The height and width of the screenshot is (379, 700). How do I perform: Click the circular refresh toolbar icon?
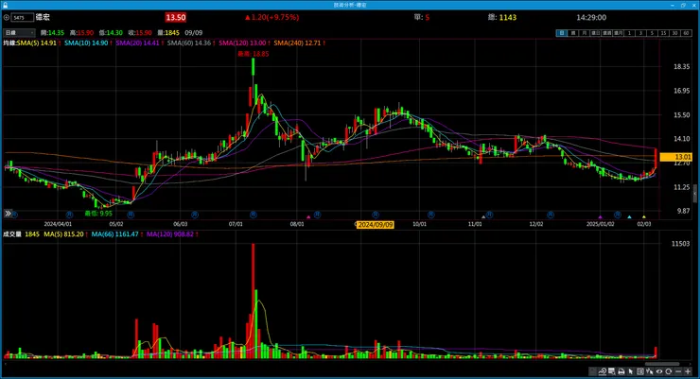668,371
